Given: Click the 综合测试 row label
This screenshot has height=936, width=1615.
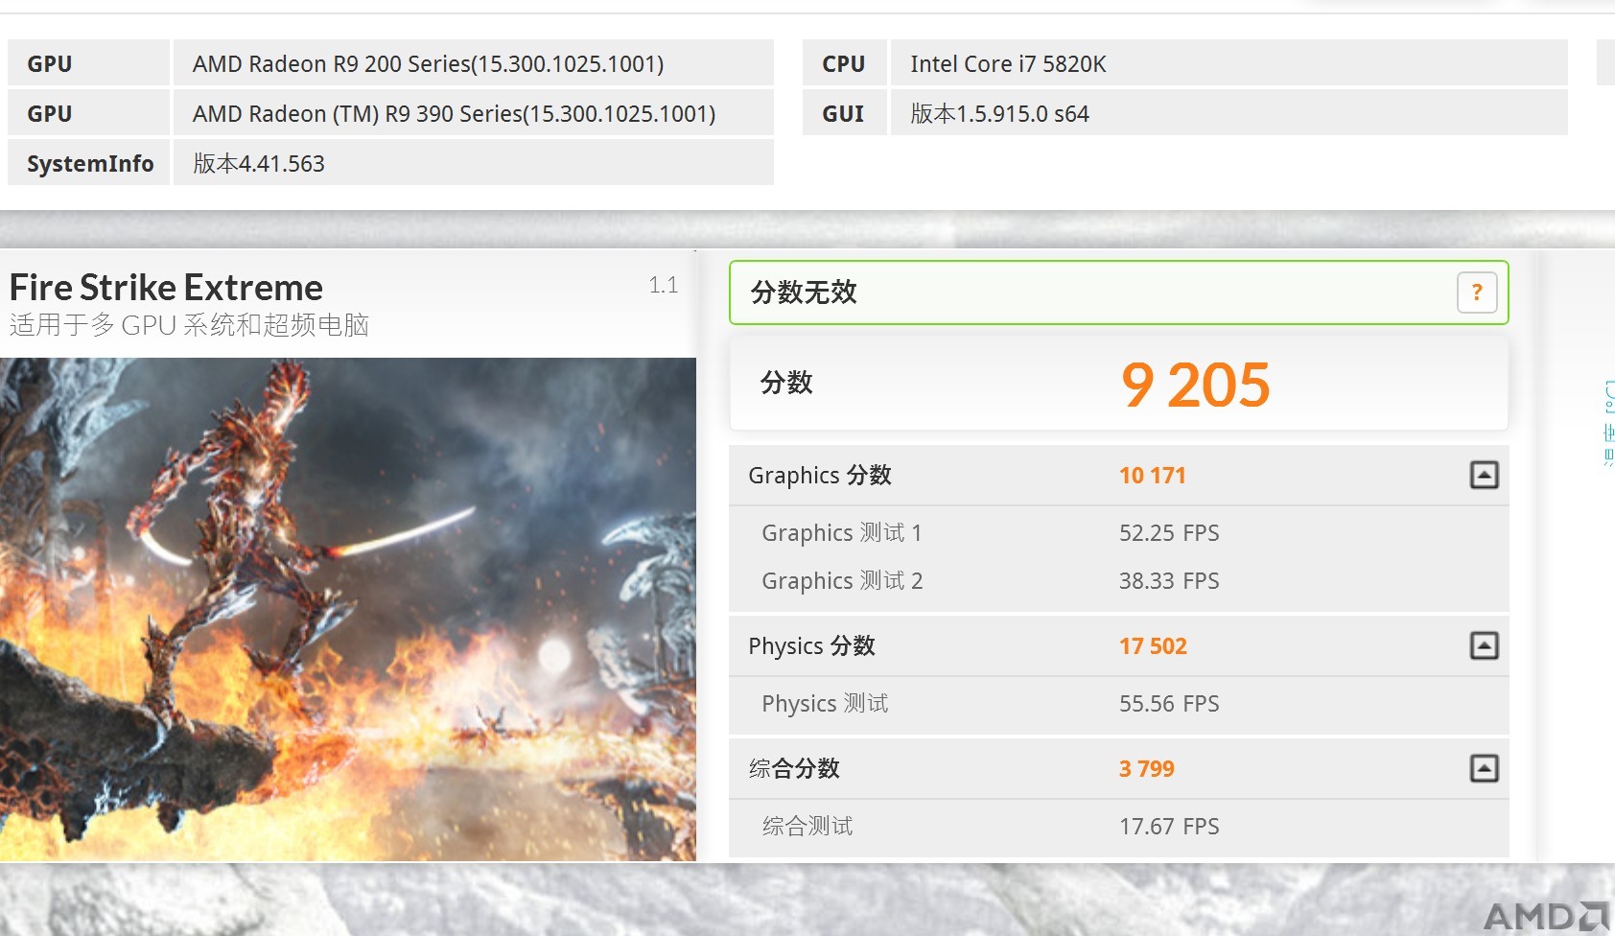Looking at the screenshot, I should [x=807, y=826].
